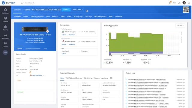The image size is (192, 108).
Task: Click the EasyDCIM logo
Action: tap(9, 3)
